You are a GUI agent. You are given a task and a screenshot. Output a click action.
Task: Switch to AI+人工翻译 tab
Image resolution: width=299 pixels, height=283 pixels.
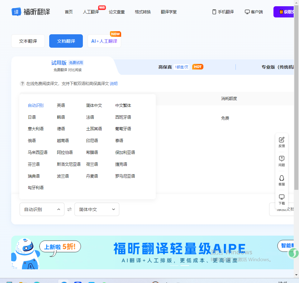point(104,41)
